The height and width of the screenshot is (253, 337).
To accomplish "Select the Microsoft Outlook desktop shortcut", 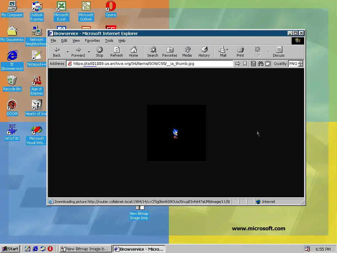I will point(86,11).
